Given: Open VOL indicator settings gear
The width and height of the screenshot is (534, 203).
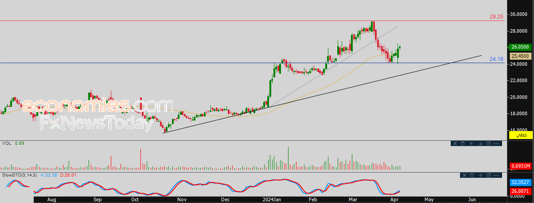Looking at the screenshot, I should point(489,143).
